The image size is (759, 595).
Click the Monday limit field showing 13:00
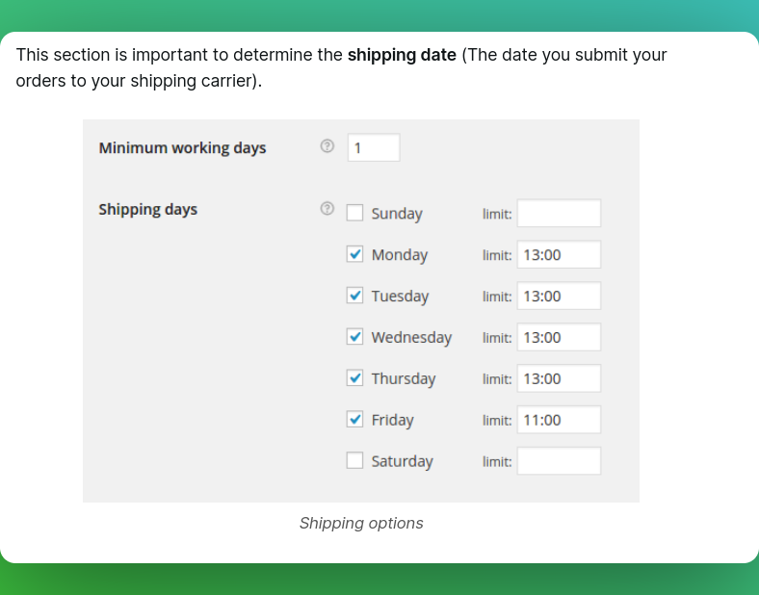tap(559, 254)
